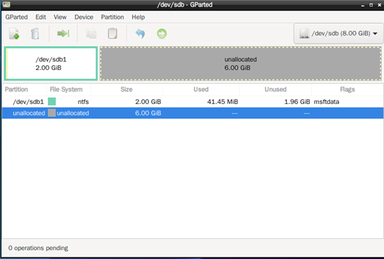This screenshot has height=259, width=384.
Task: Click the Copy partition toolbar icon
Action: [x=91, y=33]
